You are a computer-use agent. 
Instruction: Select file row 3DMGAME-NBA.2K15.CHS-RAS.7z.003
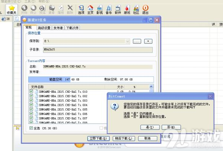tap(63, 101)
